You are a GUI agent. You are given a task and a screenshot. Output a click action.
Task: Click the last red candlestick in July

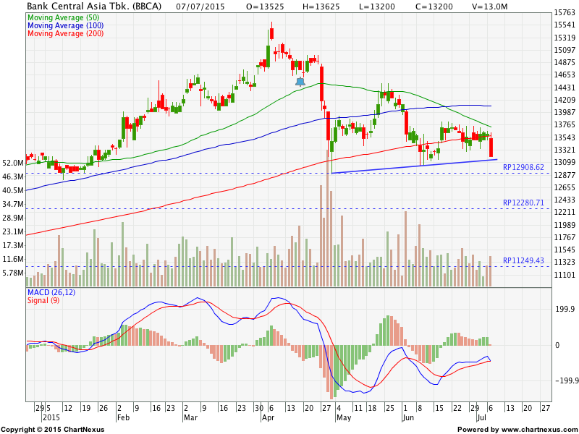click(x=491, y=146)
